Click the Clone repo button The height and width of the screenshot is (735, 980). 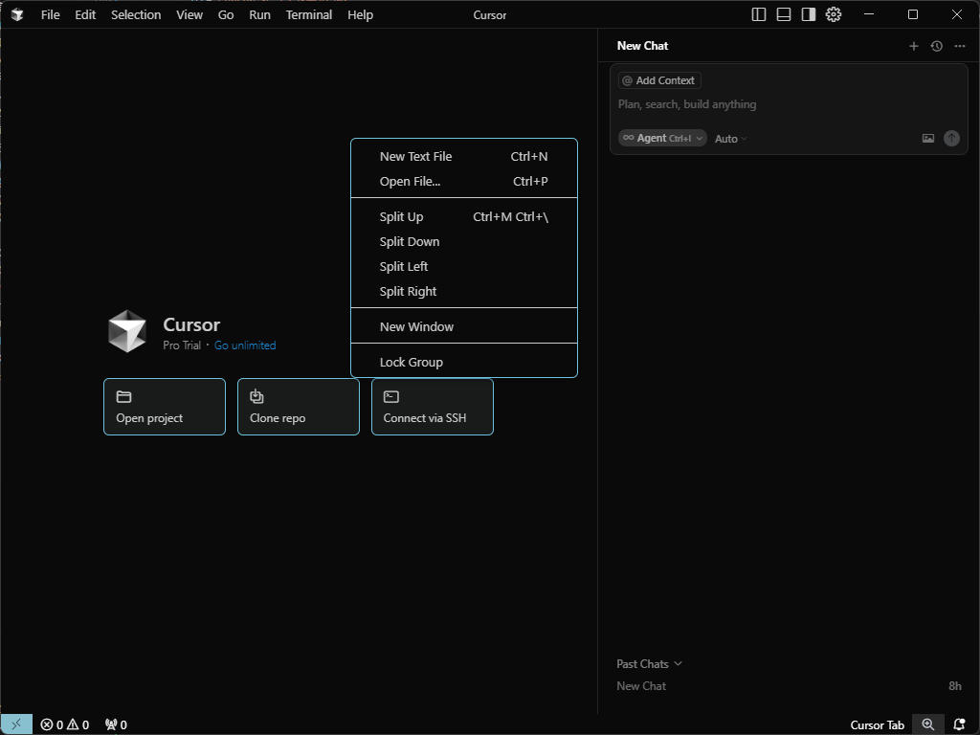298,407
